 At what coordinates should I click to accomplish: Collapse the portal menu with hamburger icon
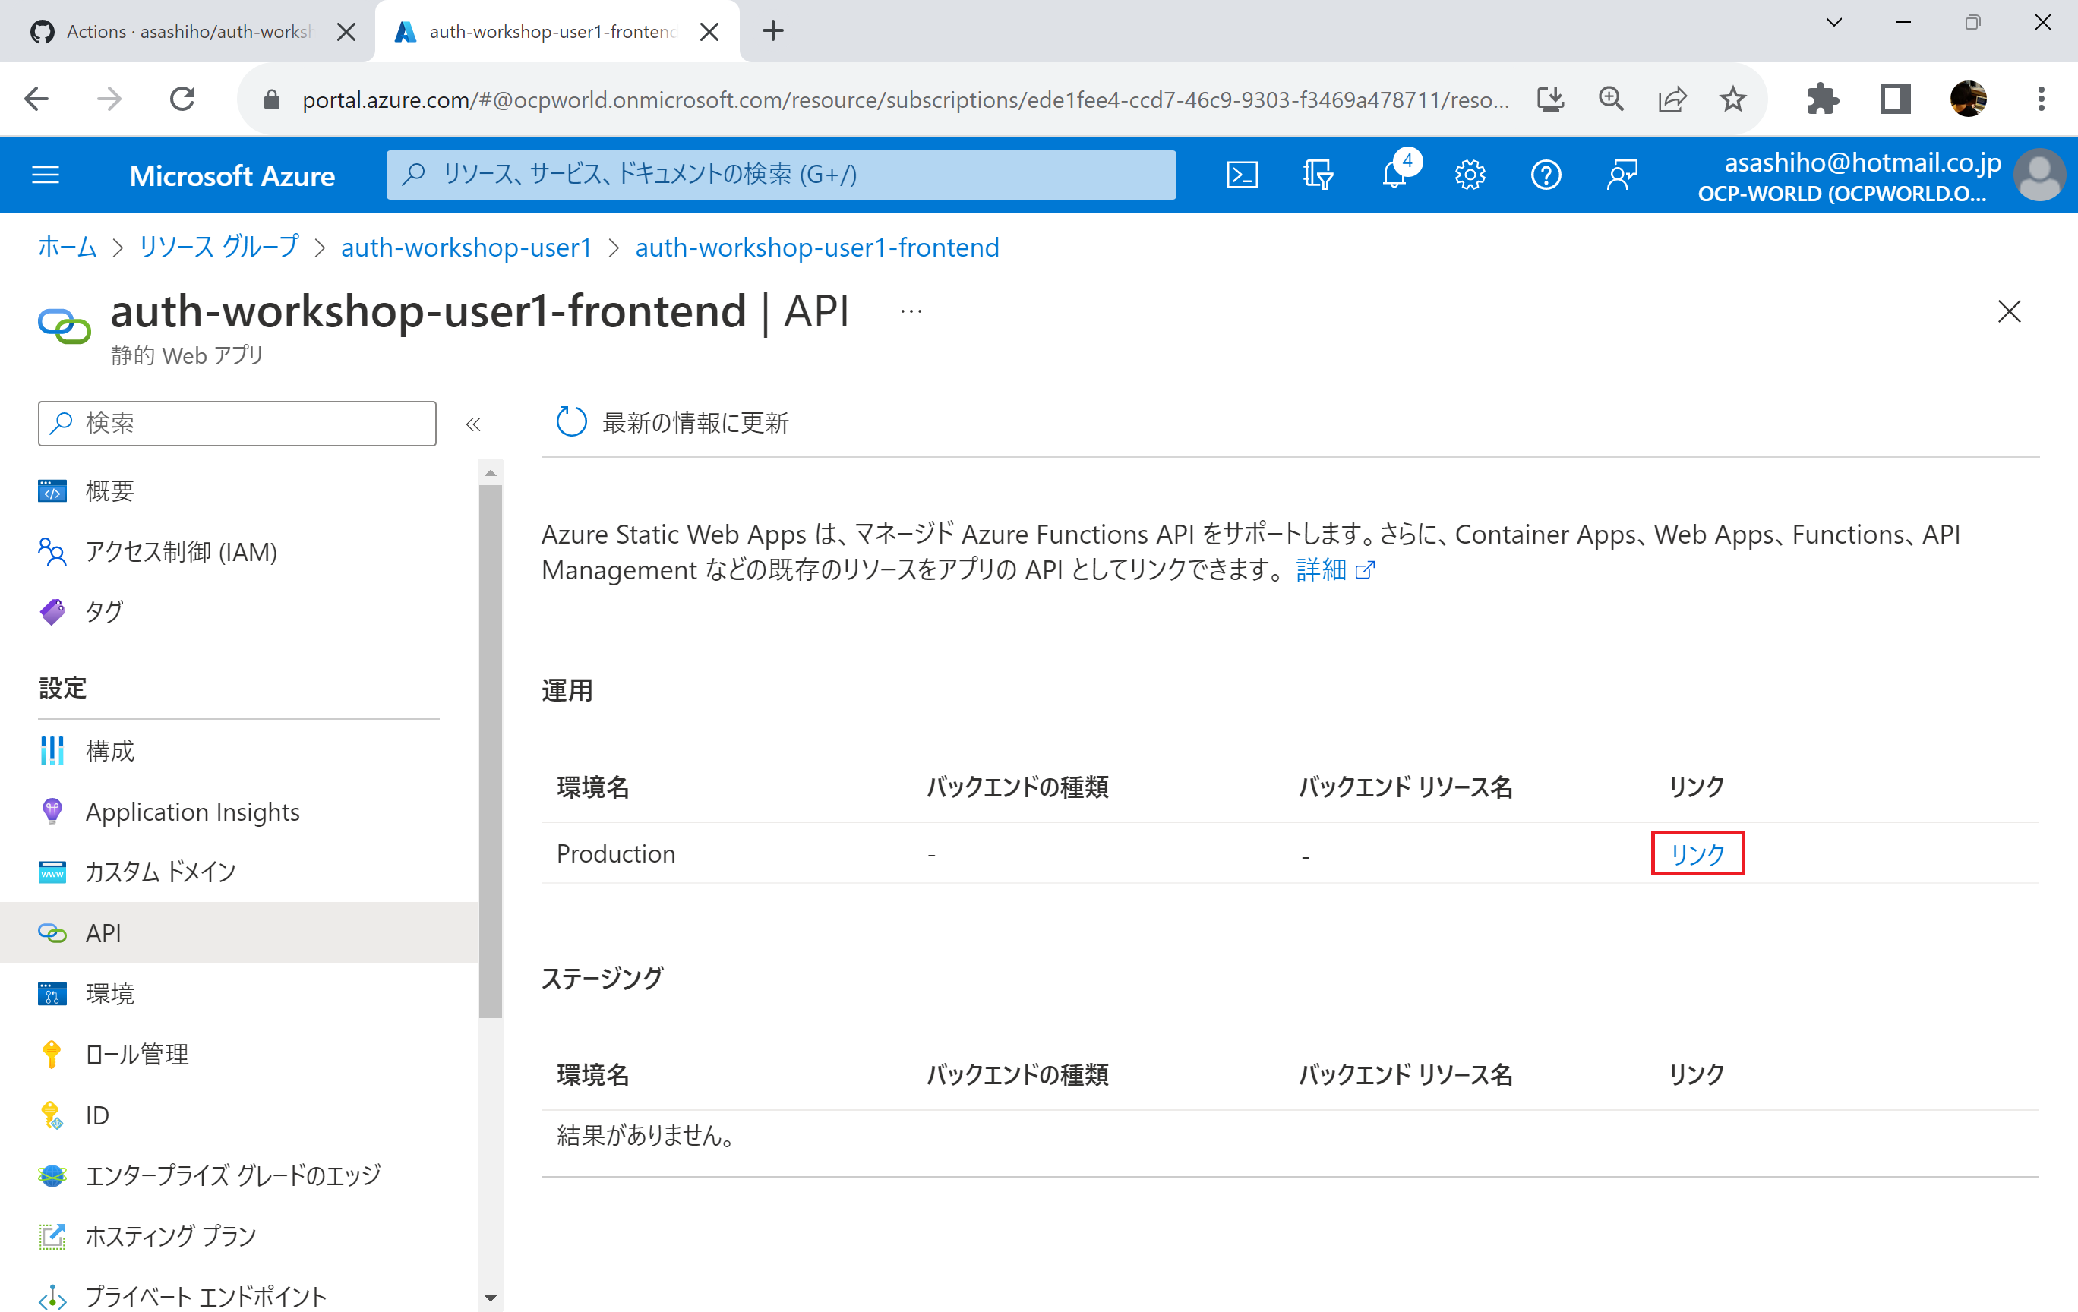click(x=45, y=174)
